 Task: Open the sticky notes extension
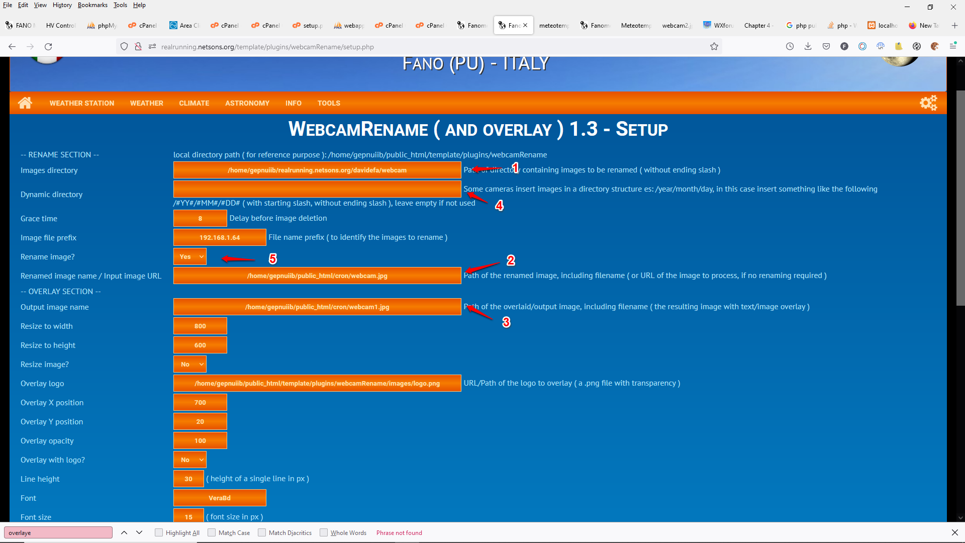point(899,46)
